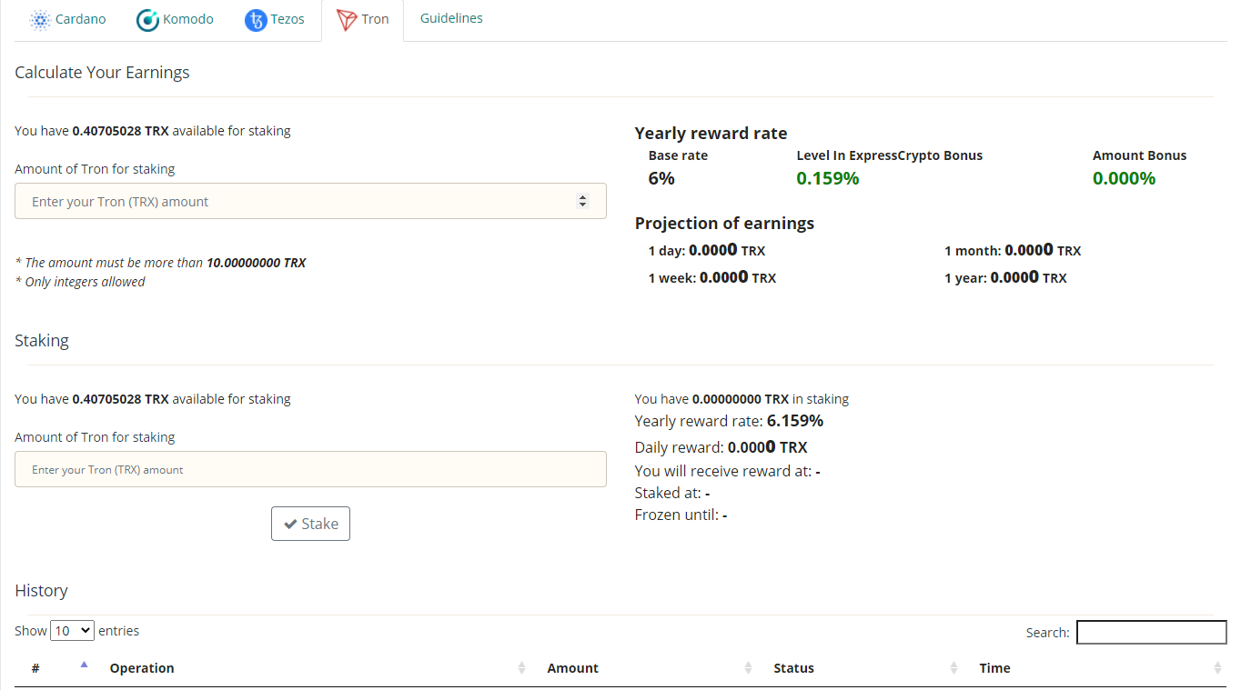The height and width of the screenshot is (690, 1241).
Task: Click the Cardano coin logo icon
Action: (40, 19)
